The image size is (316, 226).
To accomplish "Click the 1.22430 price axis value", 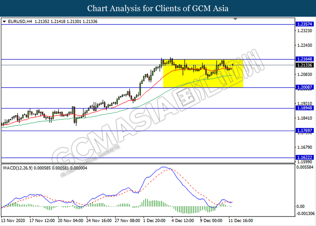I will click(305, 45).
